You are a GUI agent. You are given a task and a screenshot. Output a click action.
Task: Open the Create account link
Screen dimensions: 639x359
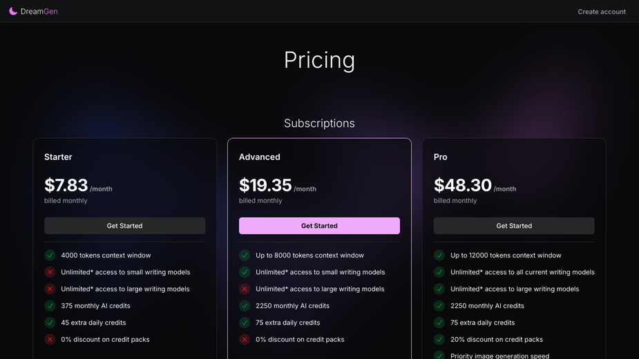click(602, 12)
